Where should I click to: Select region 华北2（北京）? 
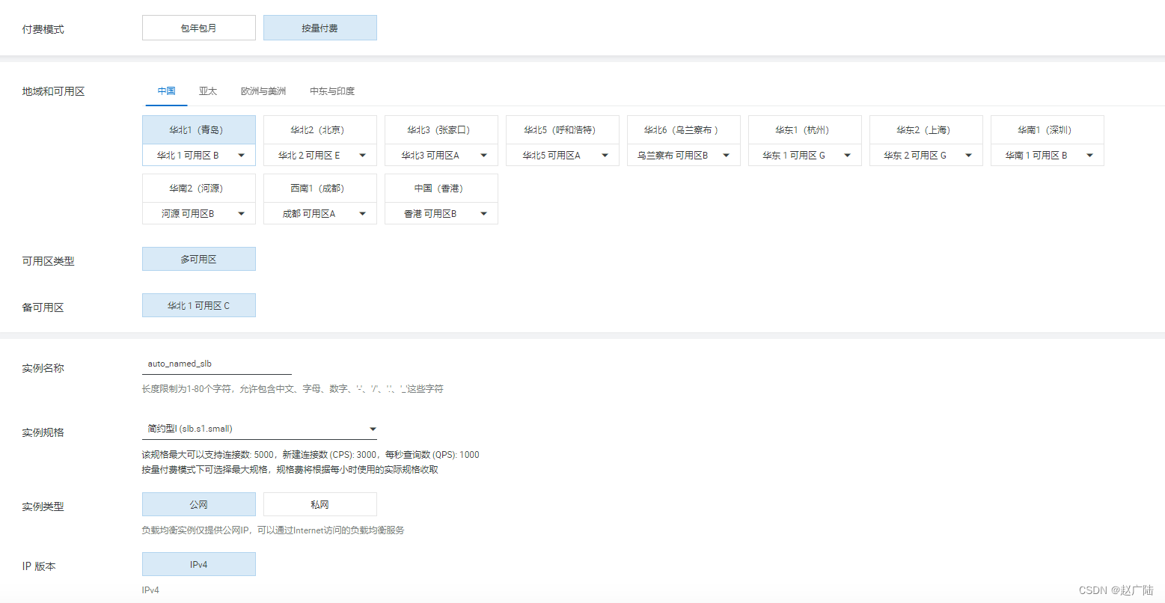[319, 129]
